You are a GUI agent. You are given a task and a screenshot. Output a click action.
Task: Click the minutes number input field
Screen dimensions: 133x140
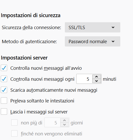84,79
